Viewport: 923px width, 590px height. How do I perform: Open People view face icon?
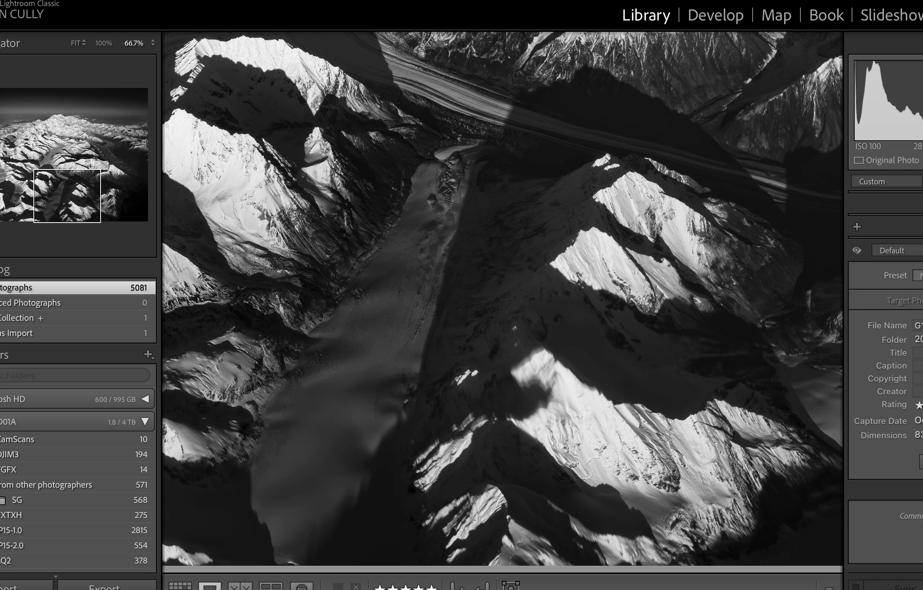pos(302,586)
